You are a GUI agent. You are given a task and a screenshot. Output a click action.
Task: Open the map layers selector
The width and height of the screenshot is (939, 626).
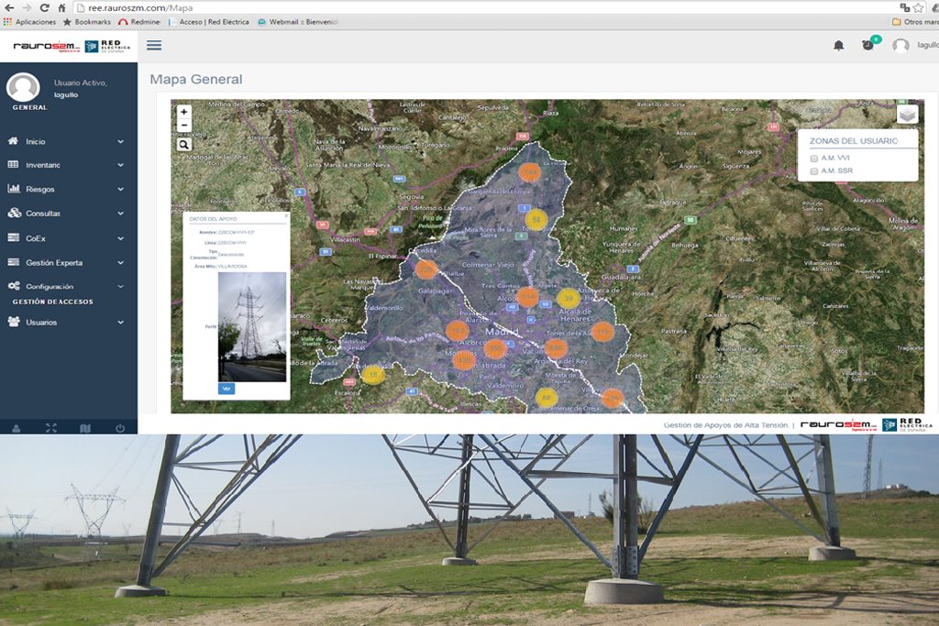click(x=907, y=115)
